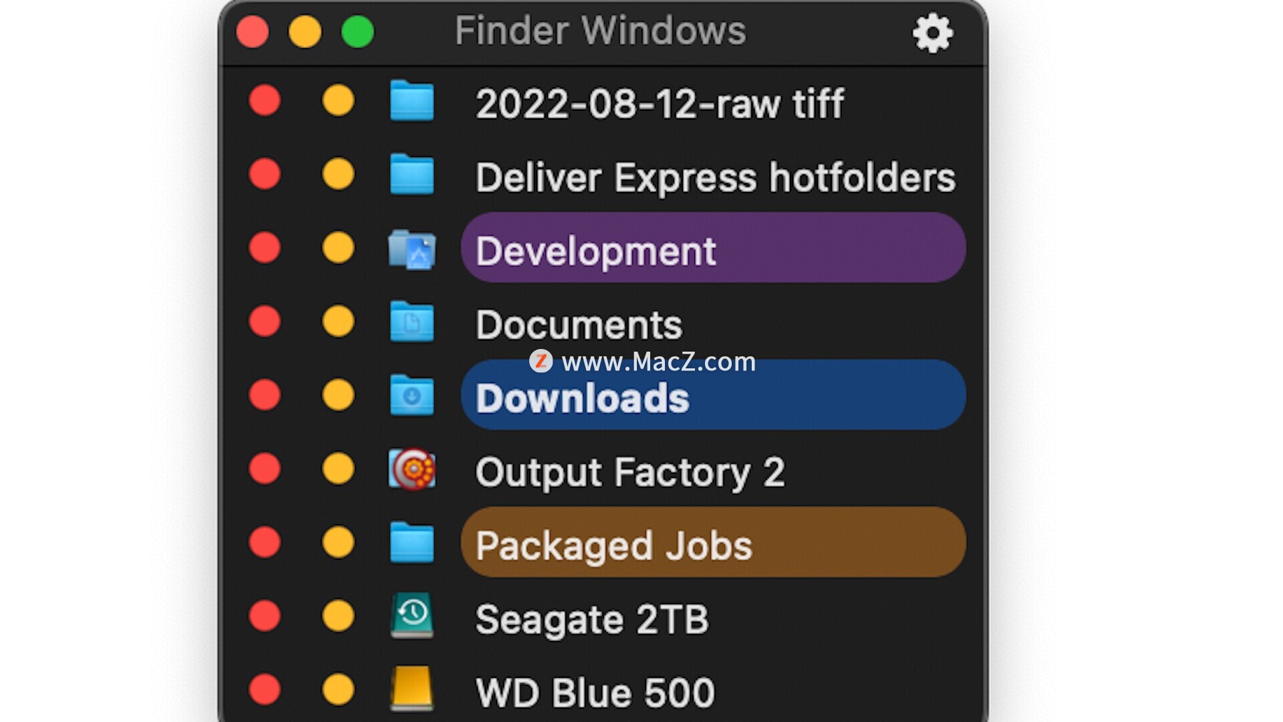The image size is (1283, 722).
Task: Select the orange Packaged Jobs entry
Action: pyautogui.click(x=713, y=542)
